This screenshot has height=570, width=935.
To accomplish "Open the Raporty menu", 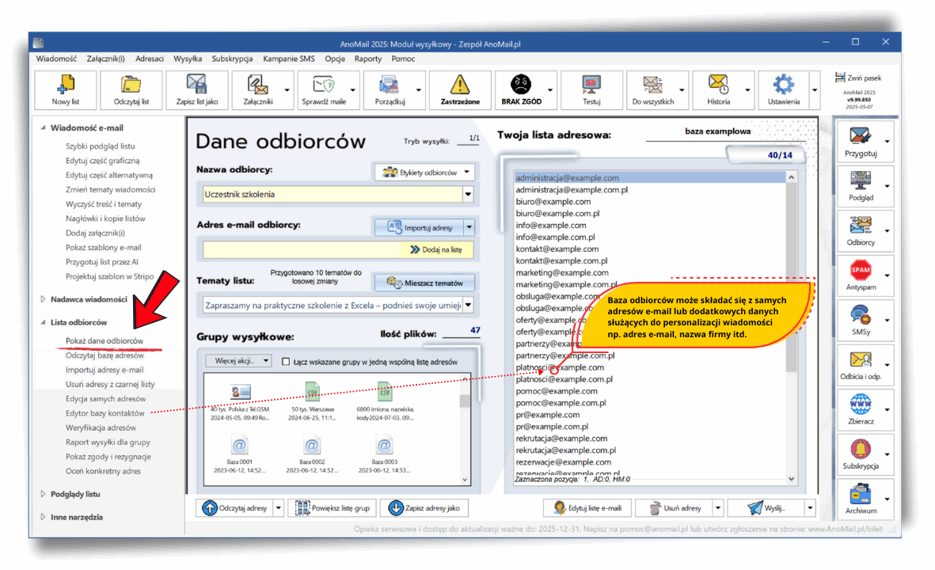I will click(368, 59).
